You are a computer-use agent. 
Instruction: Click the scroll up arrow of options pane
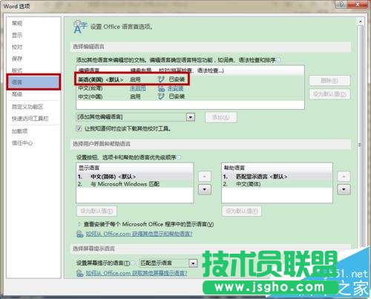[361, 22]
